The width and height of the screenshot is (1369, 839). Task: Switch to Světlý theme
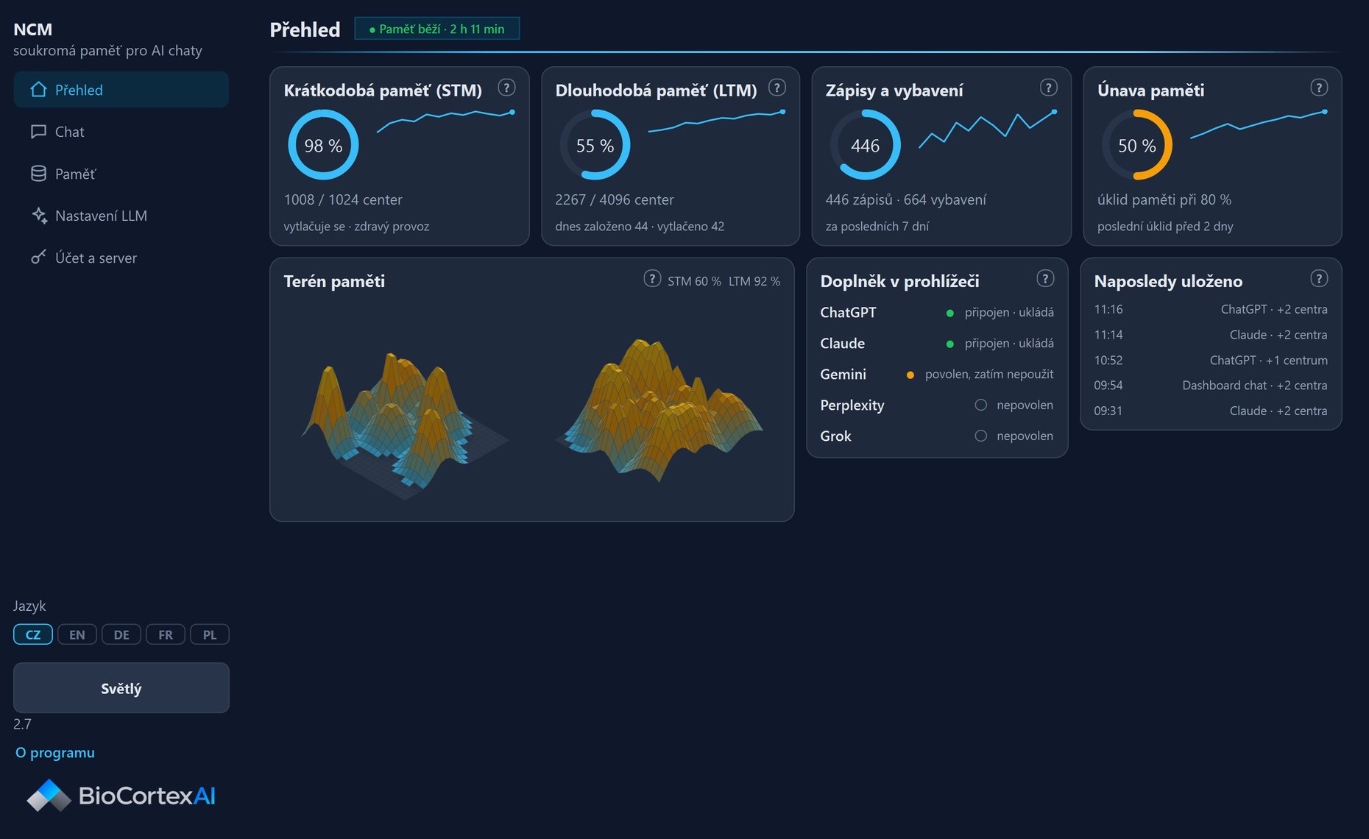pos(121,688)
